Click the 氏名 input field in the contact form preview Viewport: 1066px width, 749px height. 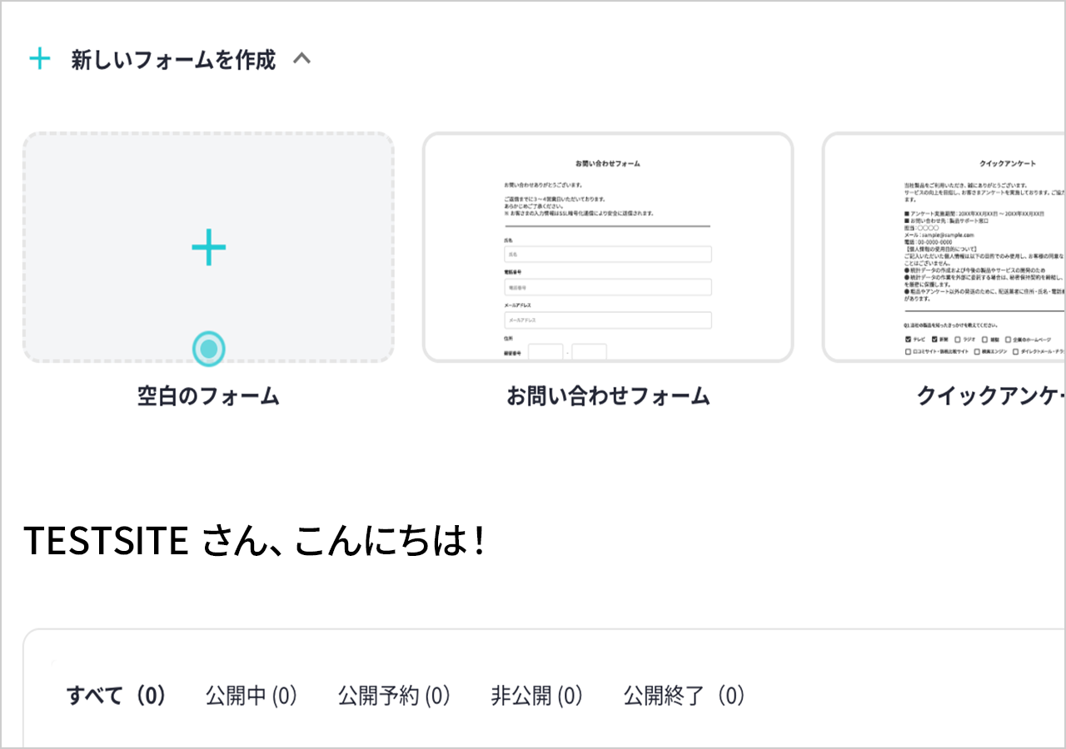pos(608,254)
